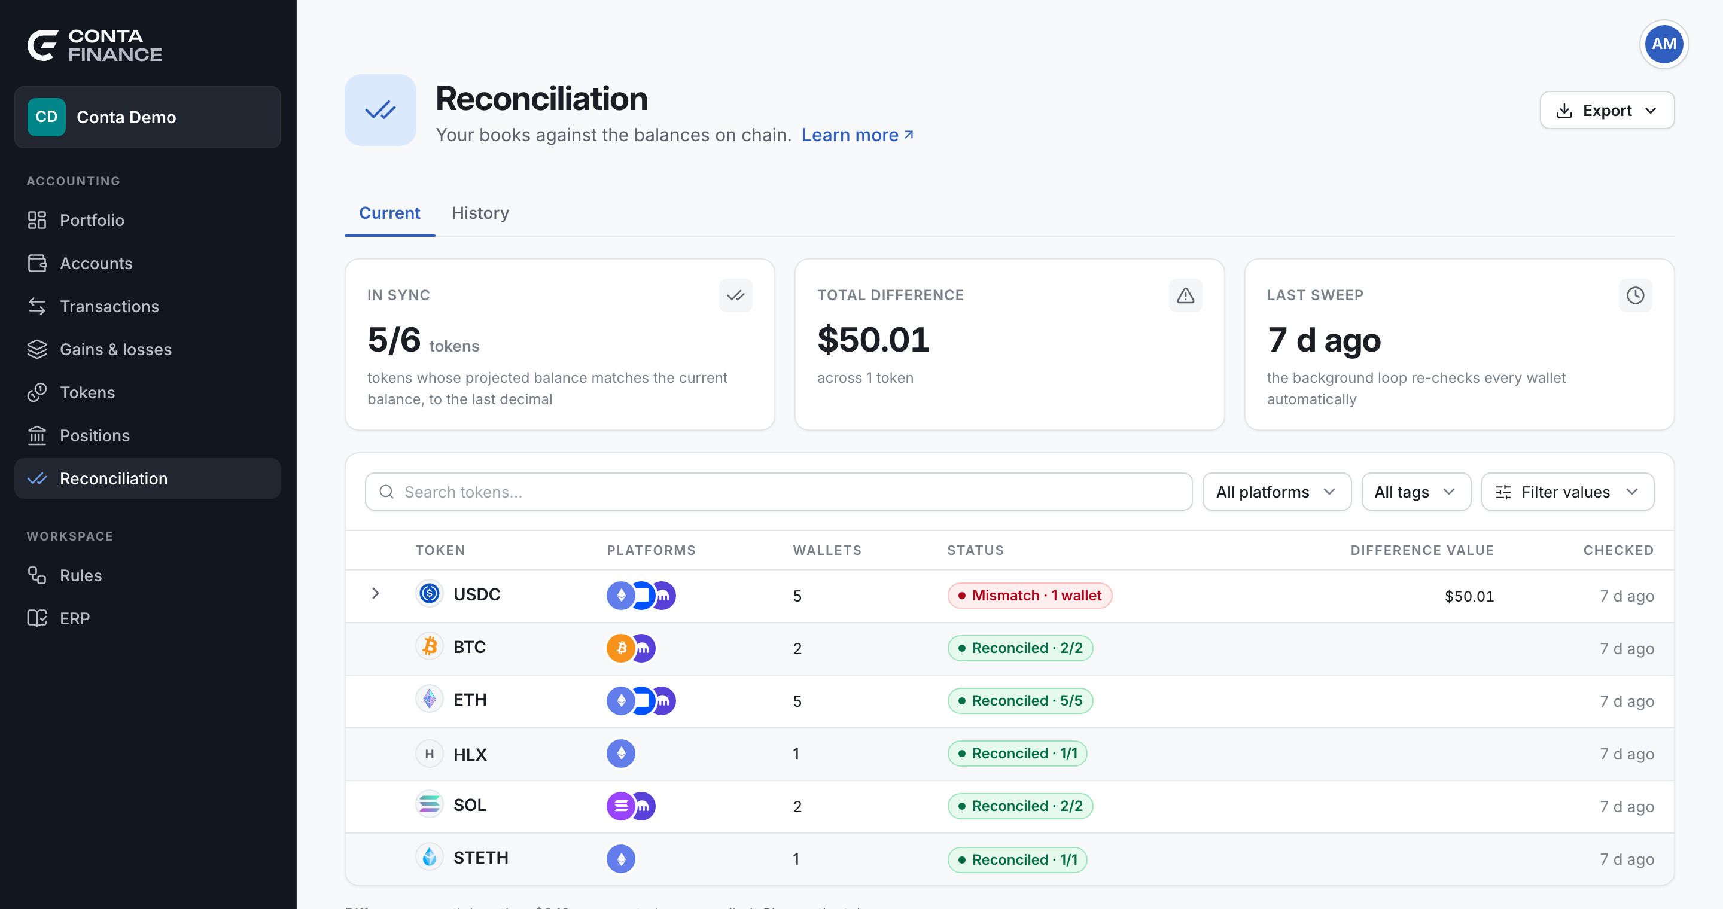Switch to the History tab
Image resolution: width=1723 pixels, height=909 pixels.
(x=480, y=213)
